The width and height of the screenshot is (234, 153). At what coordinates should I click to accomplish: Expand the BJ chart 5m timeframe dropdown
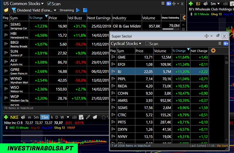(218, 4)
